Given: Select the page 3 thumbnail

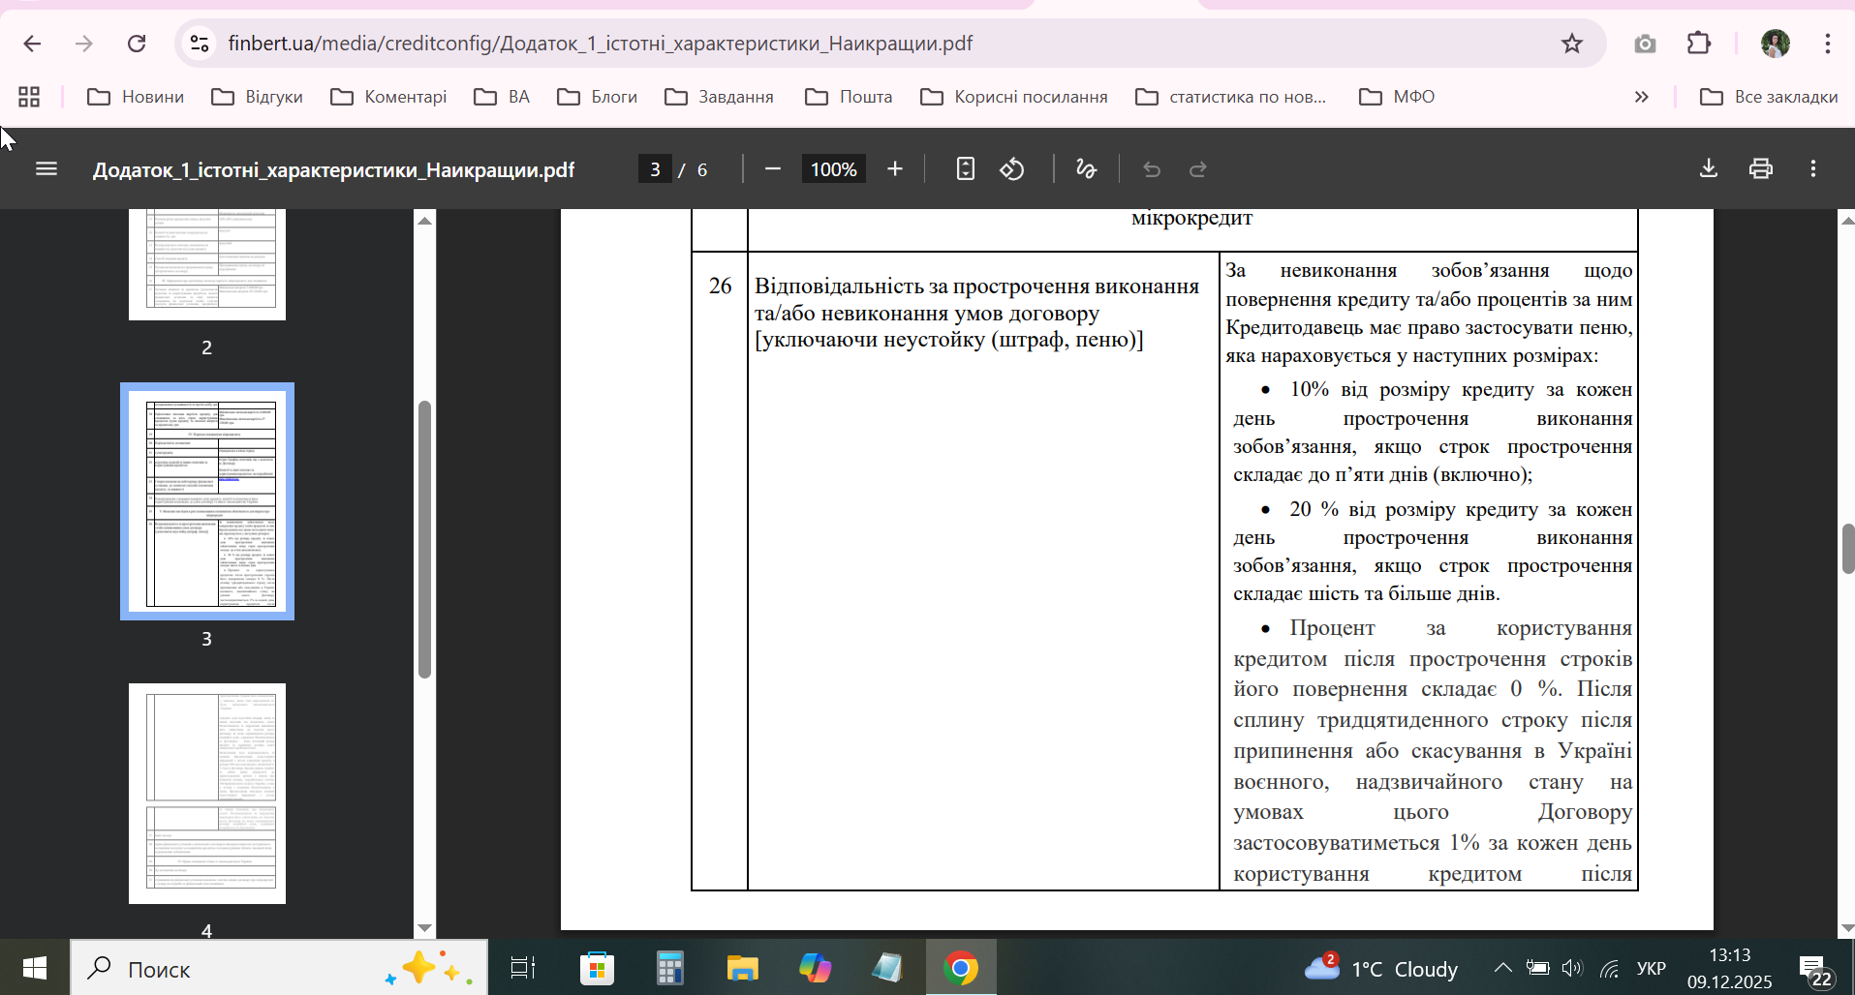Looking at the screenshot, I should coord(207,501).
